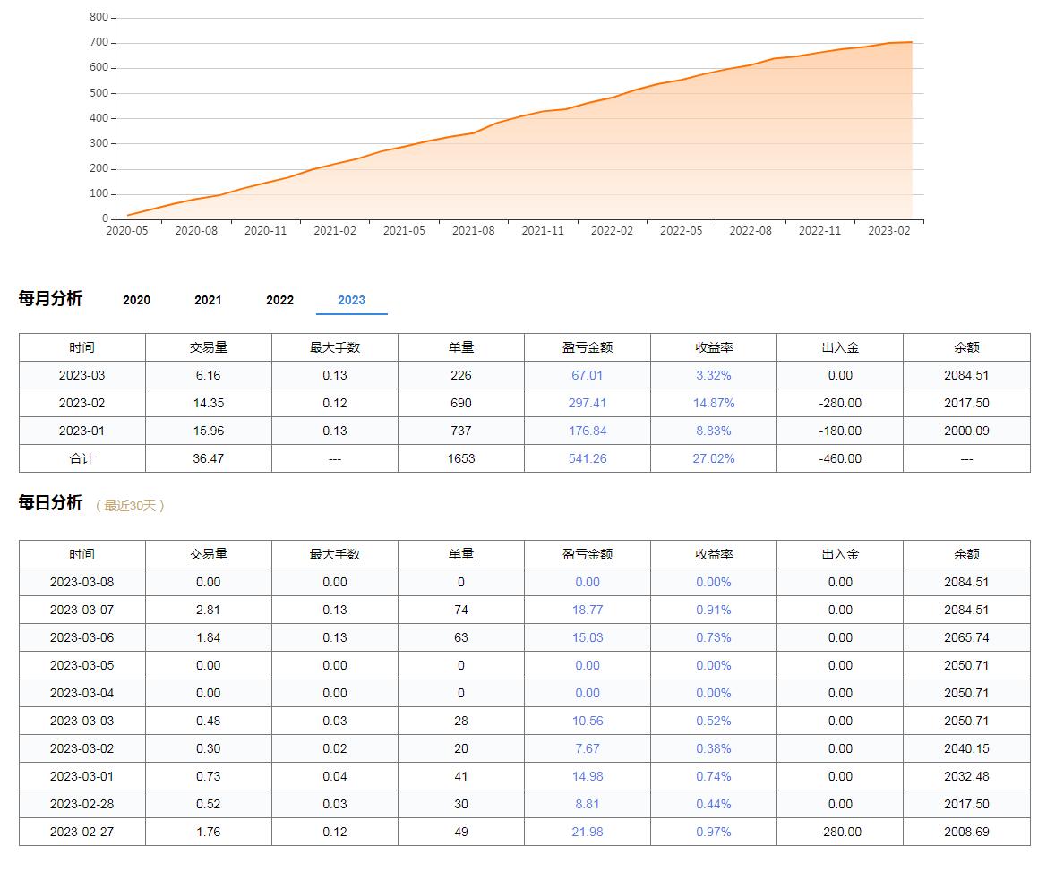This screenshot has width=1038, height=871.
Task: Click yield 0.74% for 2023-03-01
Action: [x=714, y=776]
